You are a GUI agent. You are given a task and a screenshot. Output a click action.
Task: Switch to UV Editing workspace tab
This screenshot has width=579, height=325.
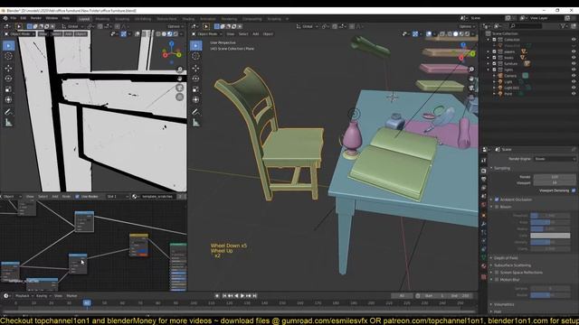[143, 19]
